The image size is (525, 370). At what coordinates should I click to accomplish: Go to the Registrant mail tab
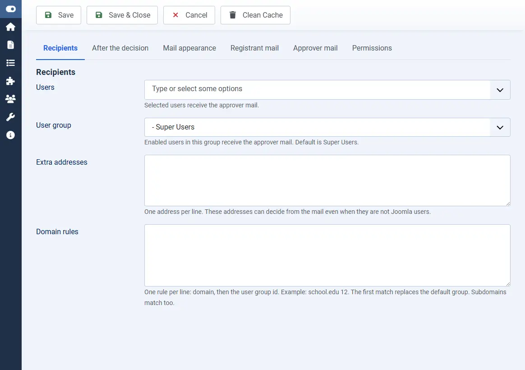254,48
